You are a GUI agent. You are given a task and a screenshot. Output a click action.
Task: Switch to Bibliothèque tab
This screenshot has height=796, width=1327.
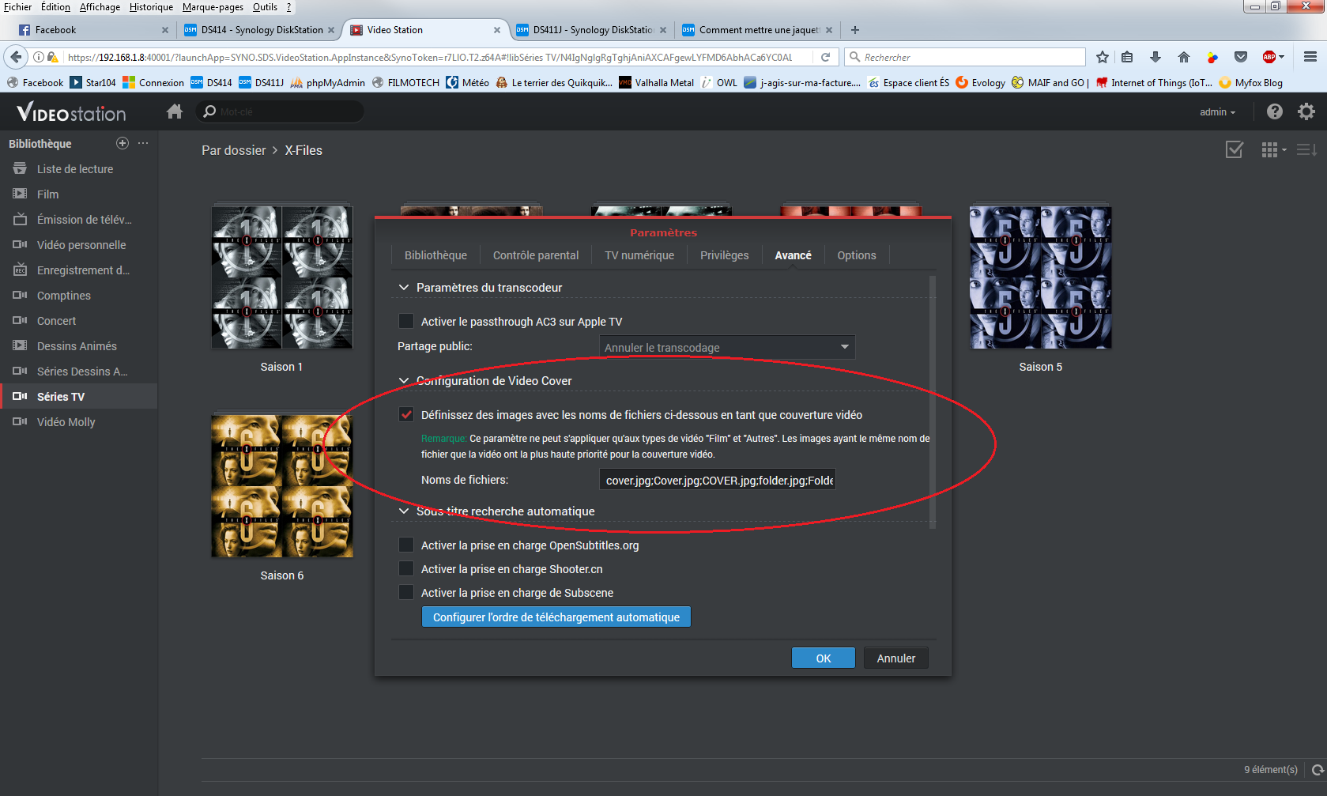(x=435, y=255)
